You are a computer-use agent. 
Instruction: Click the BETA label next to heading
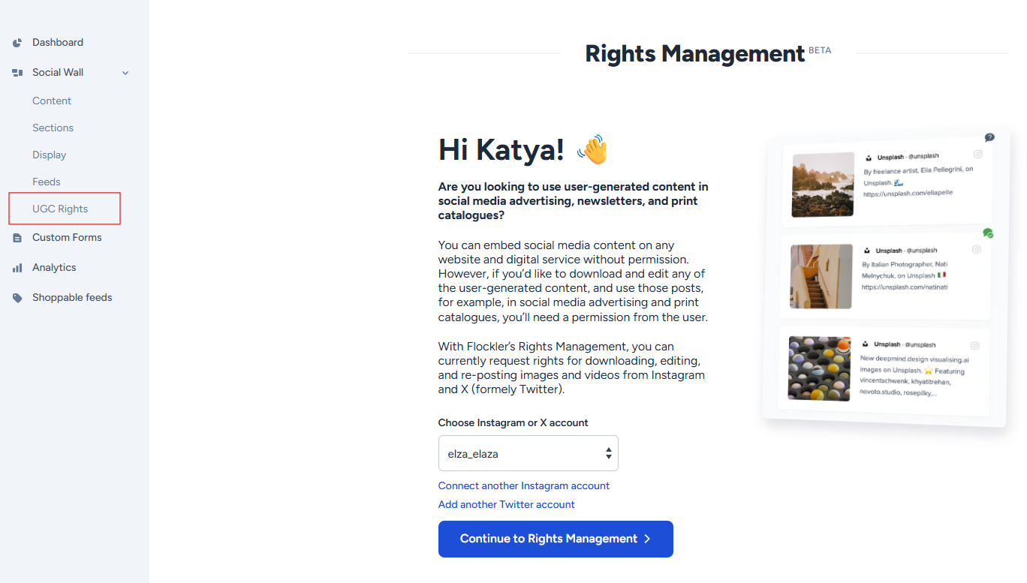[820, 50]
